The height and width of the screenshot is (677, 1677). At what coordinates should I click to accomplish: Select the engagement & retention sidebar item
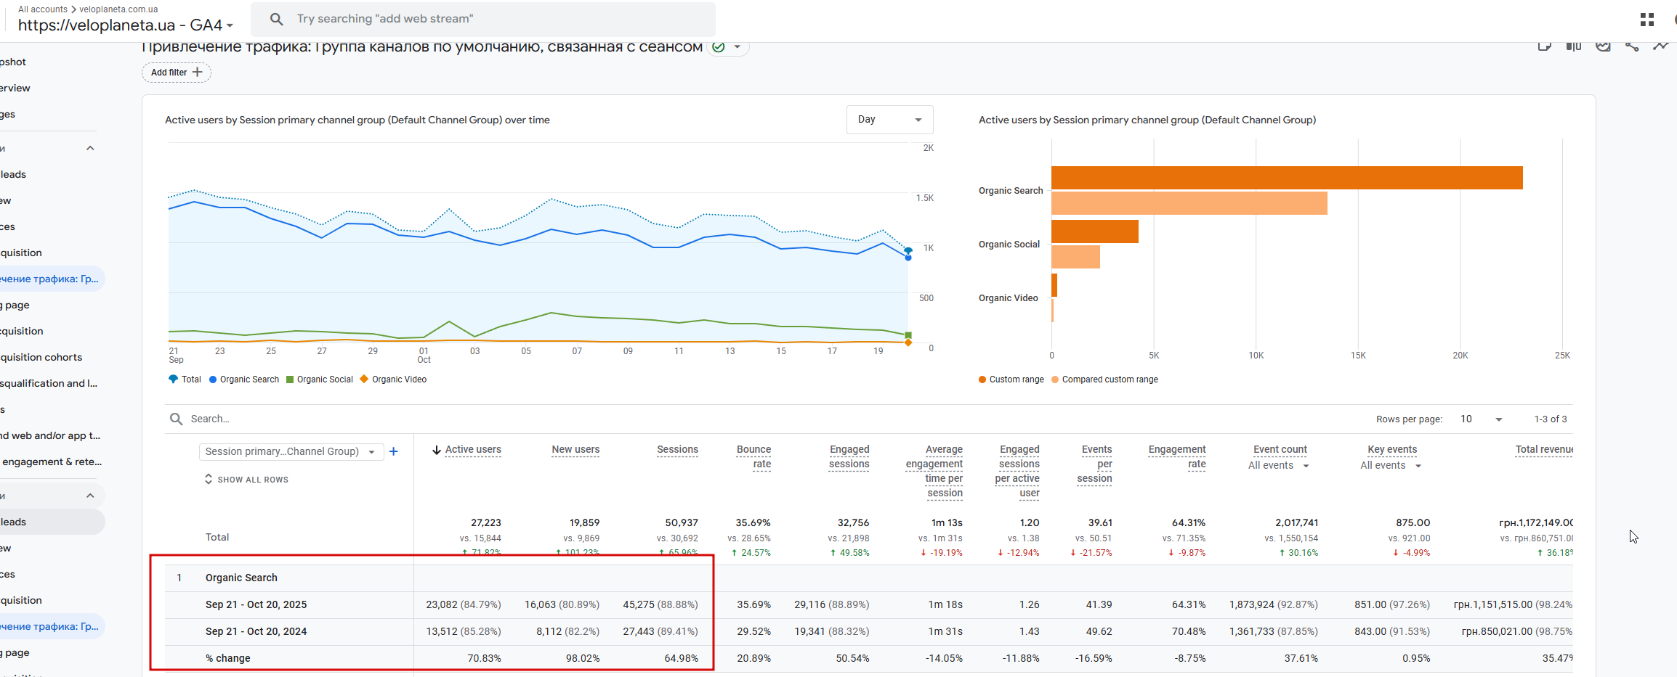pos(52,461)
